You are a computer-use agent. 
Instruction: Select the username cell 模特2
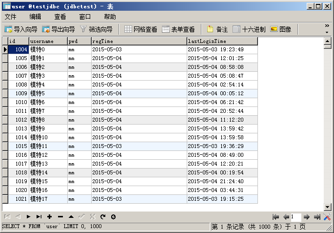tap(48, 67)
